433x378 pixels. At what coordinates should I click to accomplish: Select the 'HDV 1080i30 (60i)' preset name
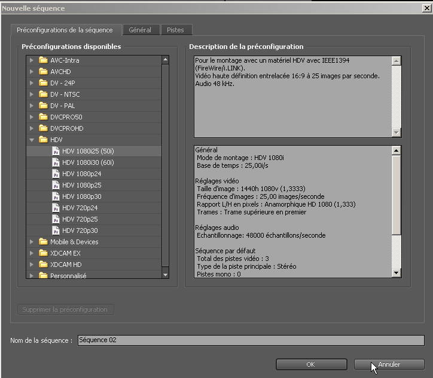[88, 162]
